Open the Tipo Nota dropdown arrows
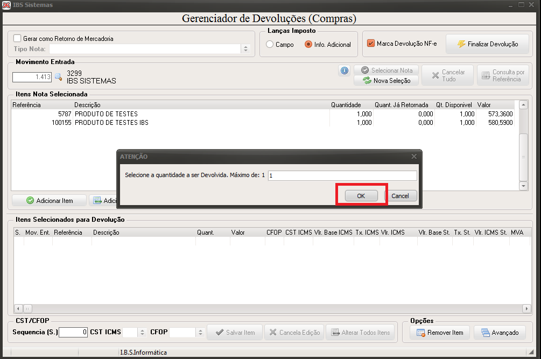 (x=245, y=49)
